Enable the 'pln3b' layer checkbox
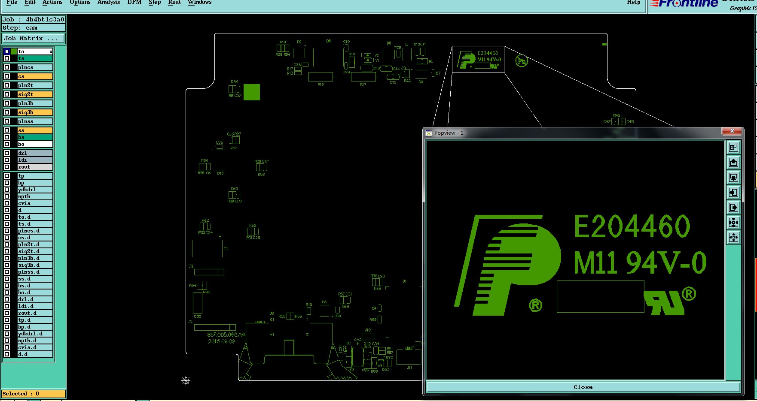Image resolution: width=757 pixels, height=401 pixels. click(7, 103)
